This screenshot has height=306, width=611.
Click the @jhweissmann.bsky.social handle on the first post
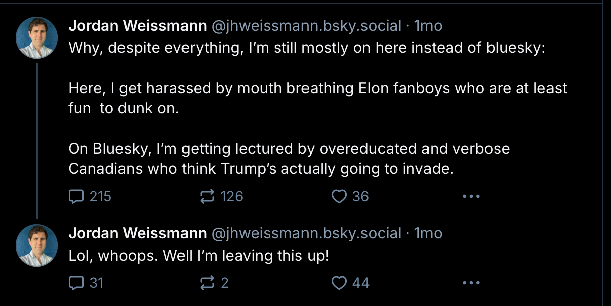pos(306,25)
